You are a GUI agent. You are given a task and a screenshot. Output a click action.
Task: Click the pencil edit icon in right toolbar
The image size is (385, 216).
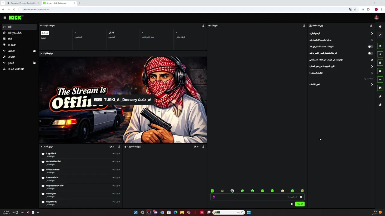click(380, 35)
